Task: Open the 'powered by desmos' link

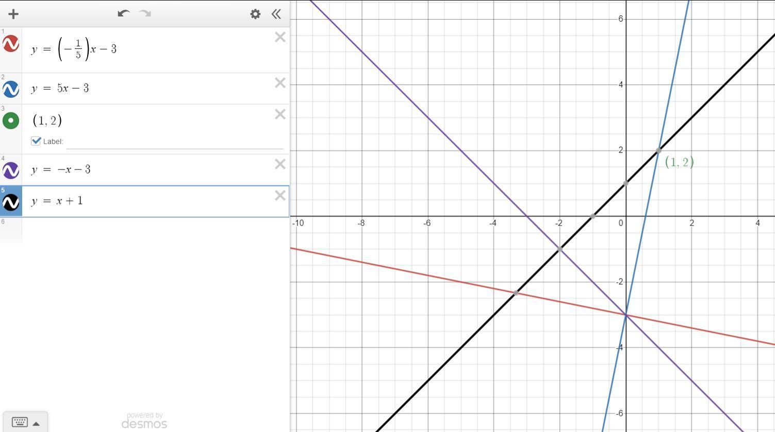Action: point(144,421)
